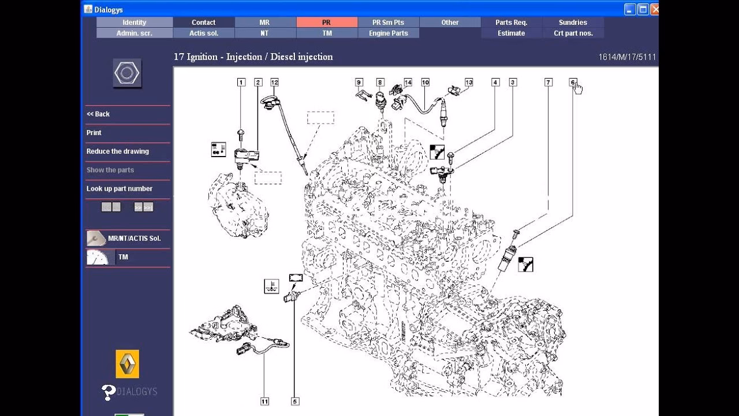Click the TM clock gauge icon
Image resolution: width=739 pixels, height=416 pixels.
click(x=97, y=257)
